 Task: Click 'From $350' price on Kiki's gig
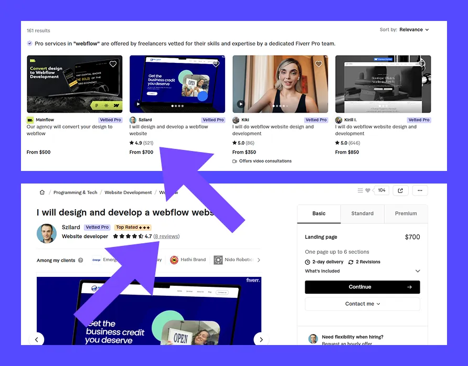click(244, 152)
